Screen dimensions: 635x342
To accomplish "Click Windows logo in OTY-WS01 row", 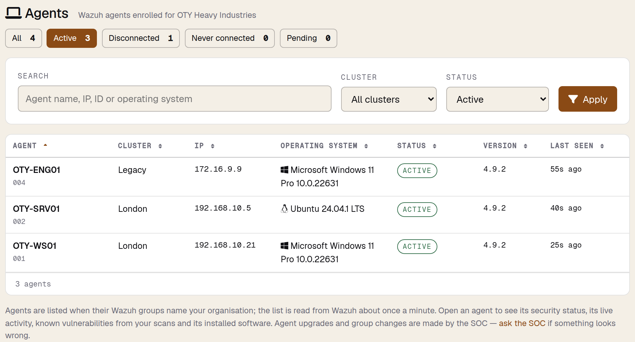I will click(x=284, y=246).
